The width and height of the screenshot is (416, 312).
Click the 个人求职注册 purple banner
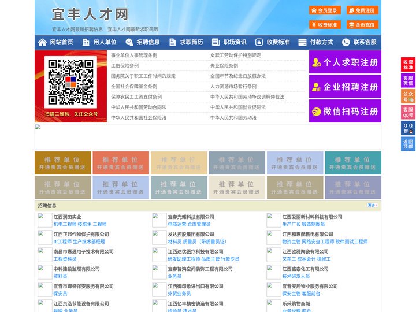345,62
